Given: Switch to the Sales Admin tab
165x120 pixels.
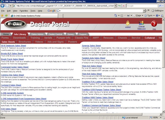Looking at the screenshot, I should [x=37, y=34].
